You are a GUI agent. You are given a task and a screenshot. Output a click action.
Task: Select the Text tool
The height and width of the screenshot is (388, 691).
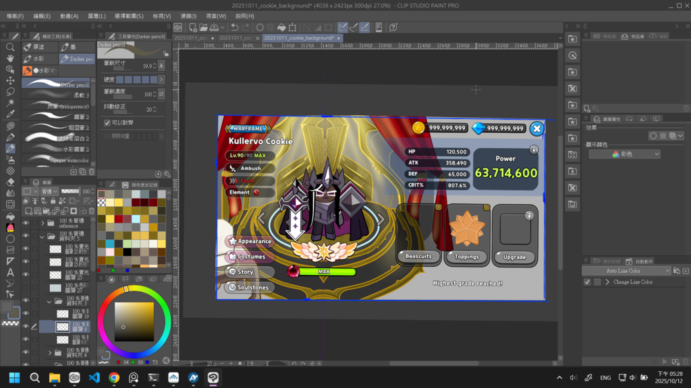(x=10, y=272)
